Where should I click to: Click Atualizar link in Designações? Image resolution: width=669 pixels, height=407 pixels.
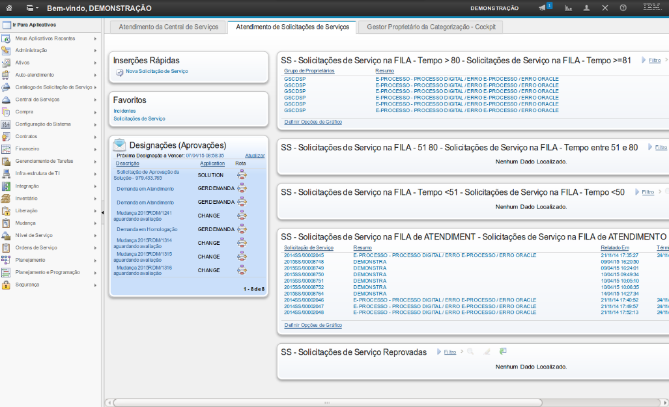(254, 156)
